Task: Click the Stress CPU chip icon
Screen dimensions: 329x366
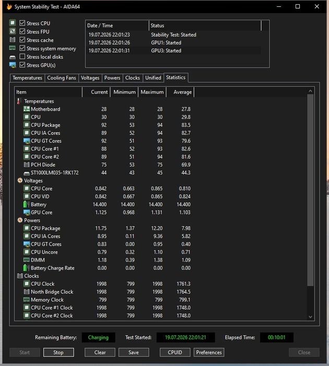Action: 13,23
